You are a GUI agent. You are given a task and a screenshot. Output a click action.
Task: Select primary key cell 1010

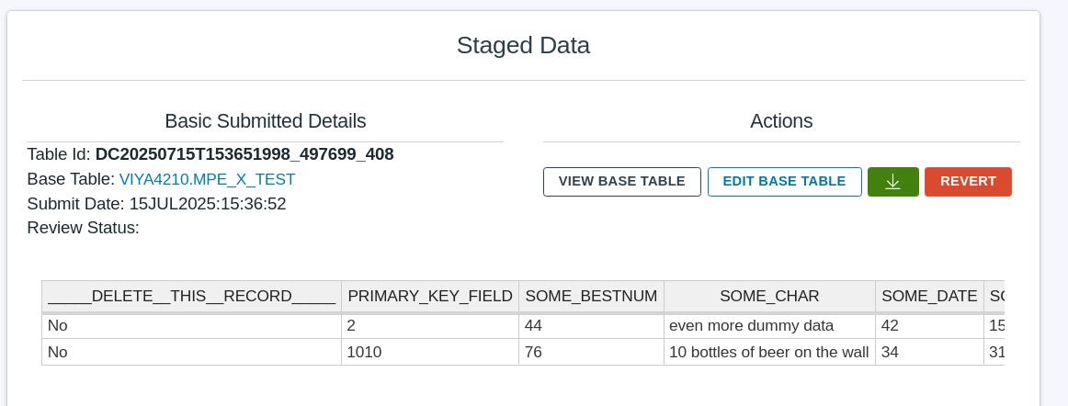pyautogui.click(x=364, y=352)
